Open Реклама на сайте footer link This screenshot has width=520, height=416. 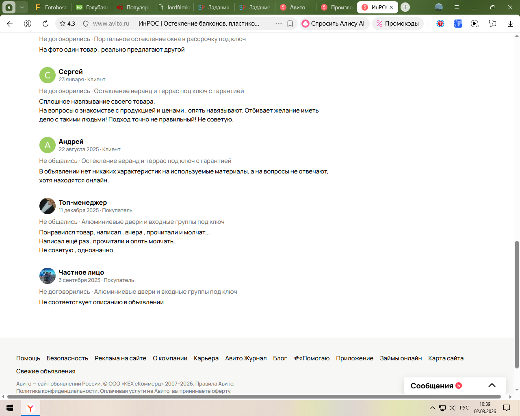pyautogui.click(x=121, y=358)
